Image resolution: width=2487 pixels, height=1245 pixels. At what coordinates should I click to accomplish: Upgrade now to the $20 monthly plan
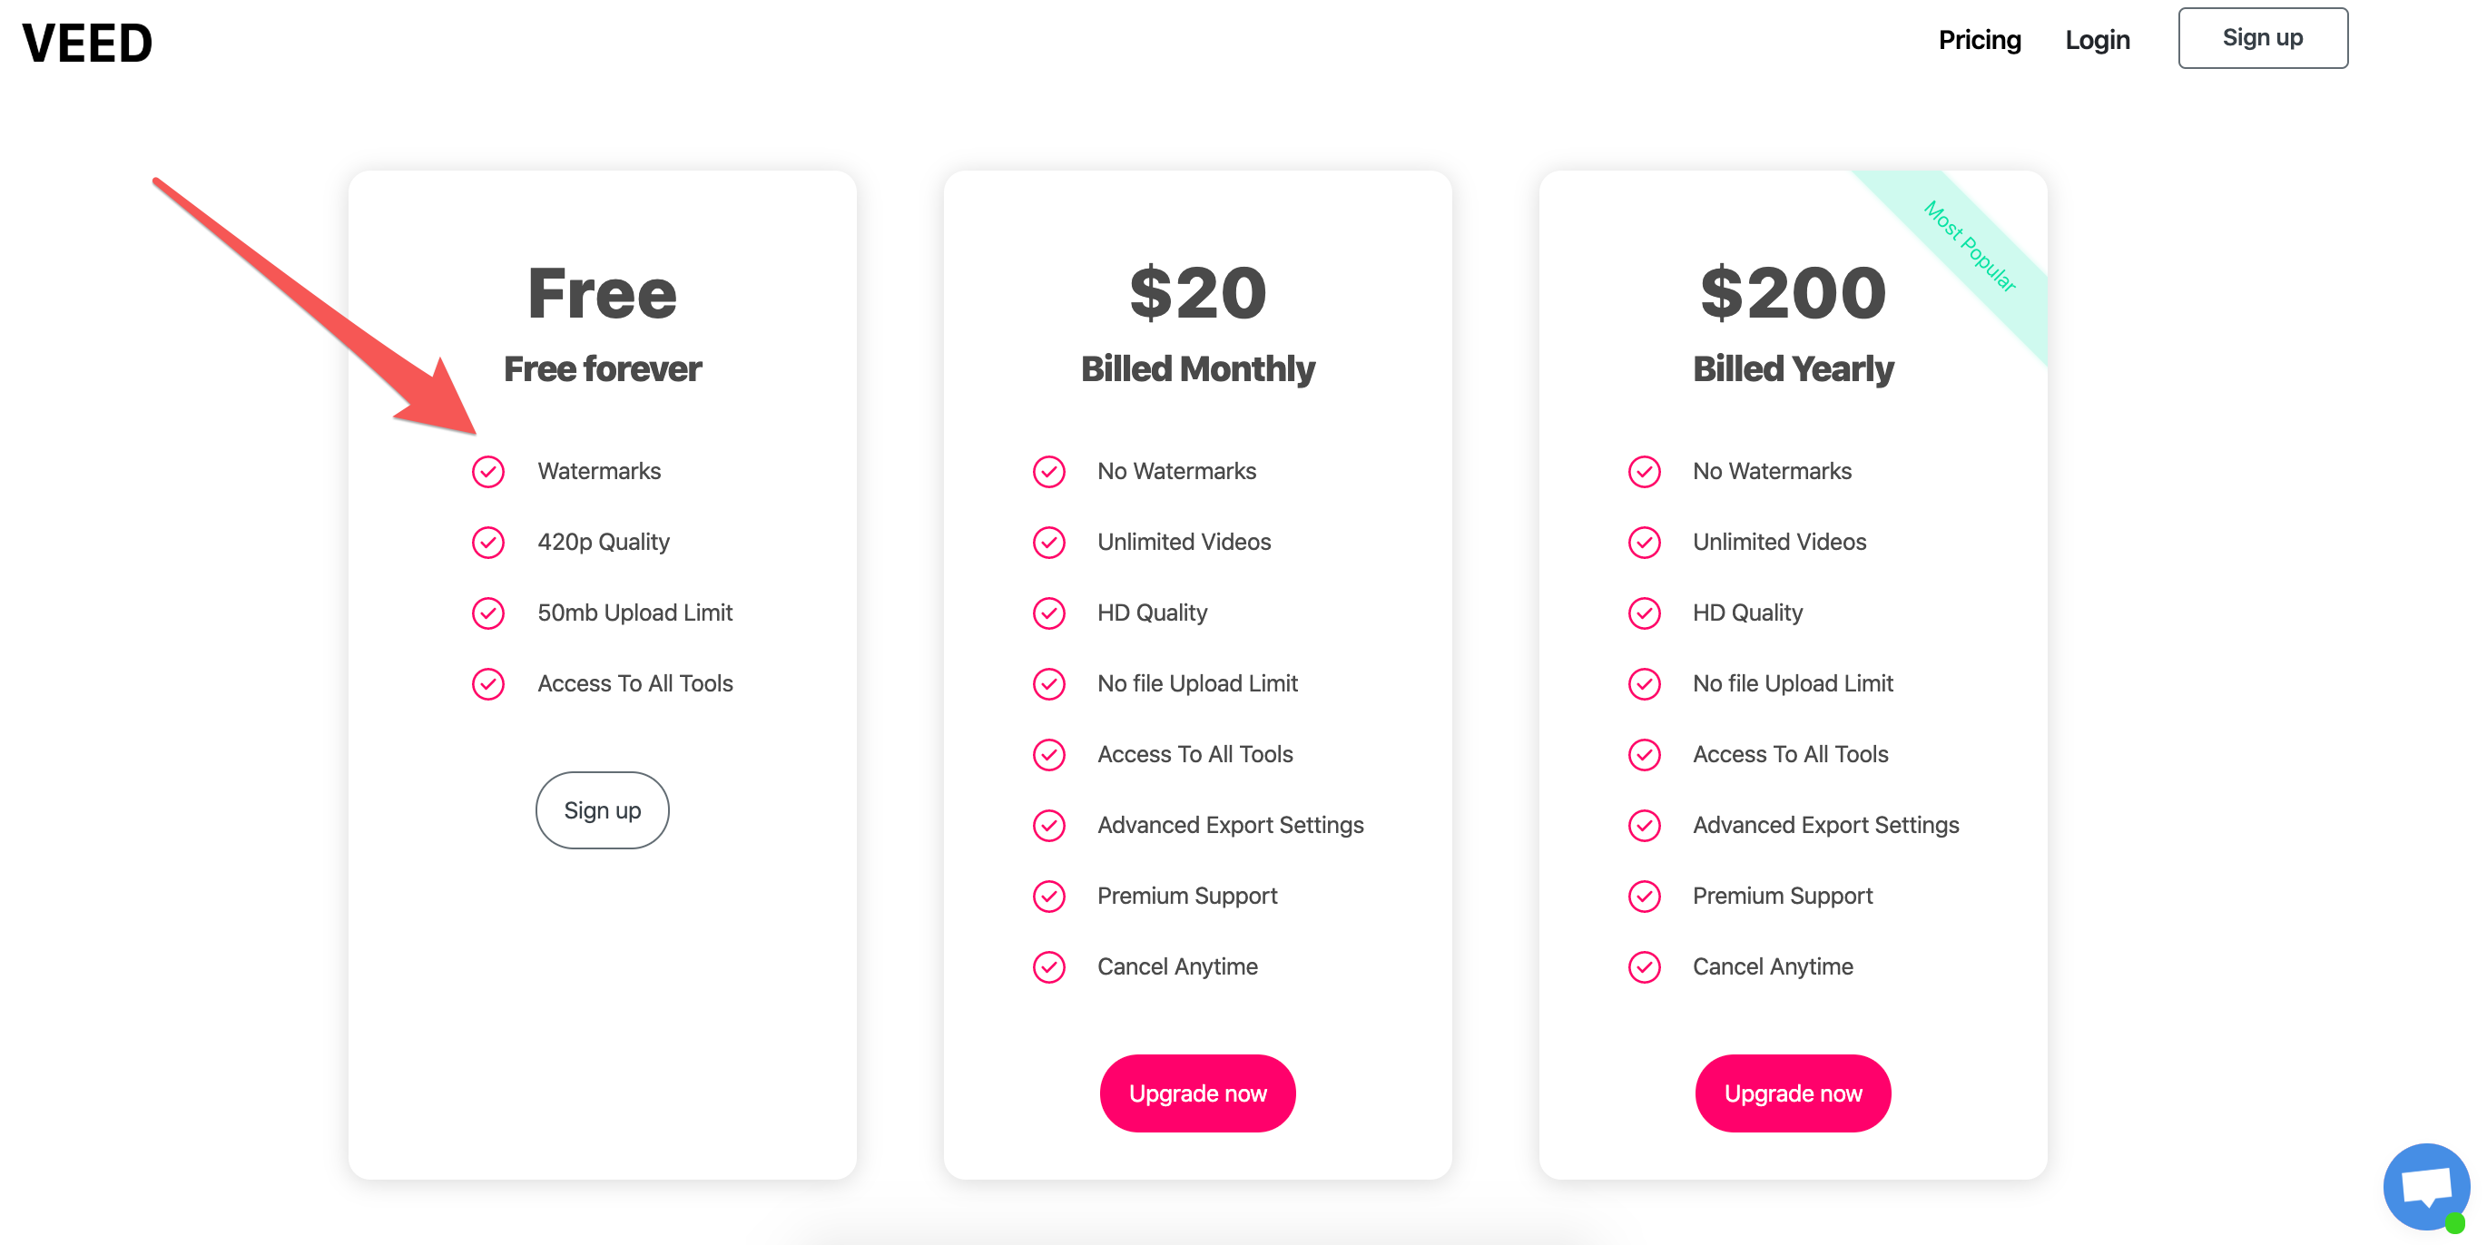tap(1197, 1093)
